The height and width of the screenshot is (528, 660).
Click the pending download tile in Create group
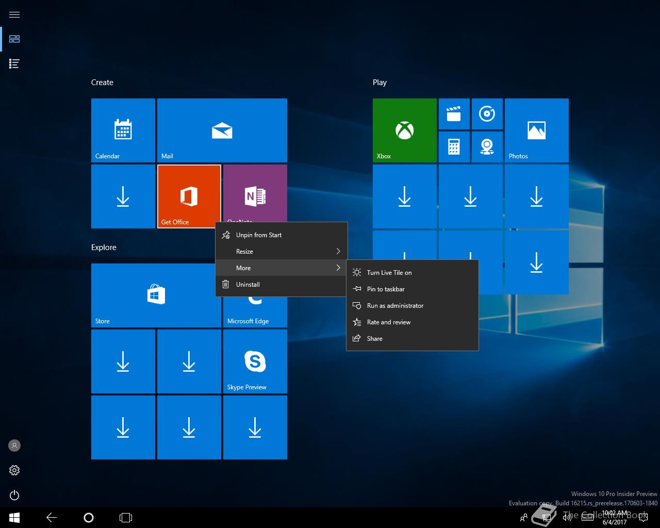(123, 196)
